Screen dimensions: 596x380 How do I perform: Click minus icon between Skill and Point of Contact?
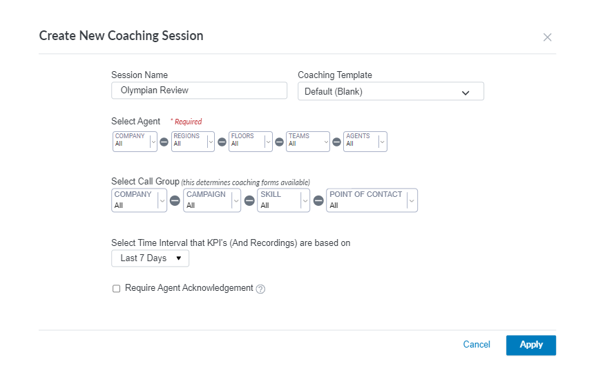point(318,201)
